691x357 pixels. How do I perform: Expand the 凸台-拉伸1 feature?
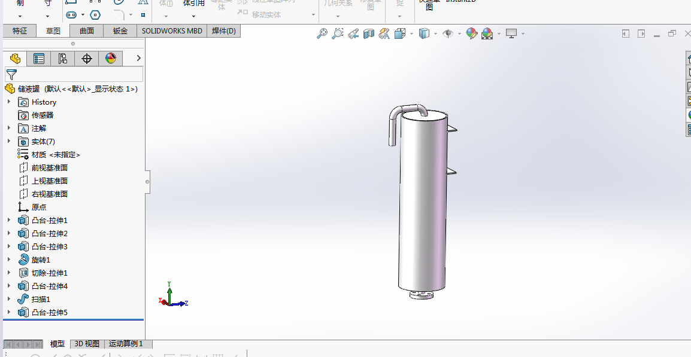tap(9, 220)
